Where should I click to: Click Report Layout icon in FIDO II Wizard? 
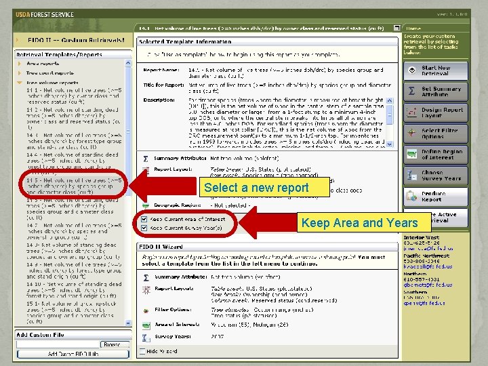pyautogui.click(x=146, y=290)
